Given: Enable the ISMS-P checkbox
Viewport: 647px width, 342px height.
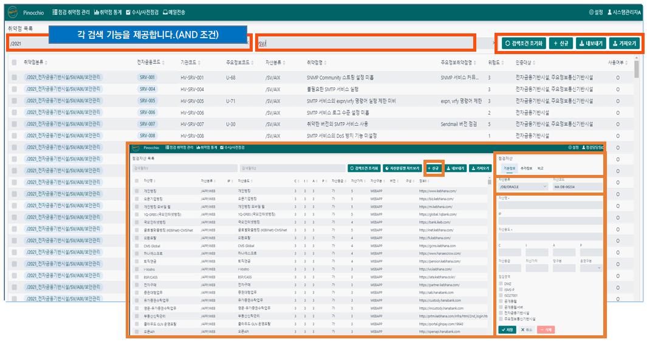Looking at the screenshot, I should tap(501, 290).
